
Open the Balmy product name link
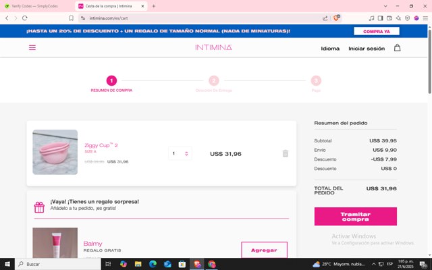pos(92,244)
